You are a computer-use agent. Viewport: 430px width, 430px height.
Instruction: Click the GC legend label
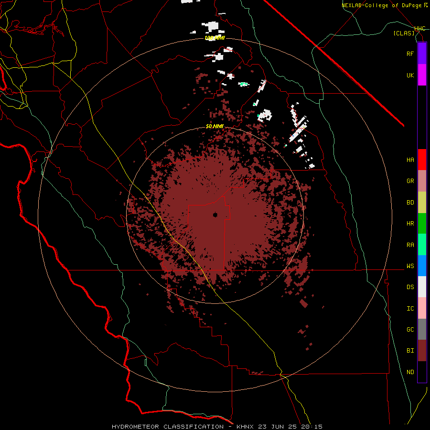pyautogui.click(x=410, y=330)
